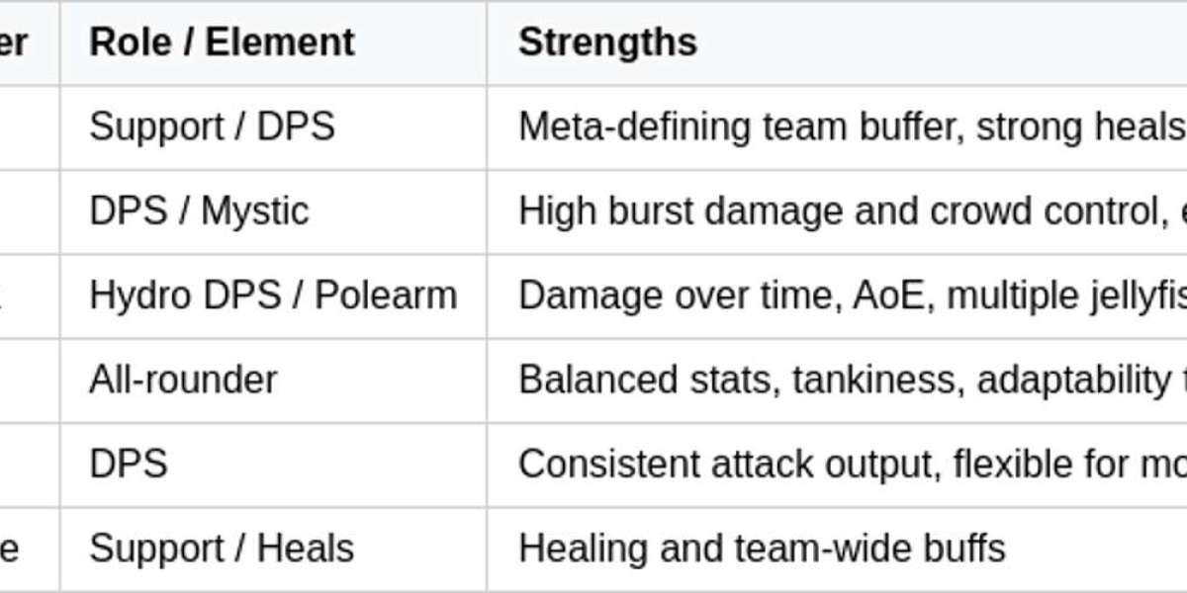This screenshot has width=1187, height=593.
Task: Click the "Role / Element" column header
Action: pyautogui.click(x=222, y=42)
